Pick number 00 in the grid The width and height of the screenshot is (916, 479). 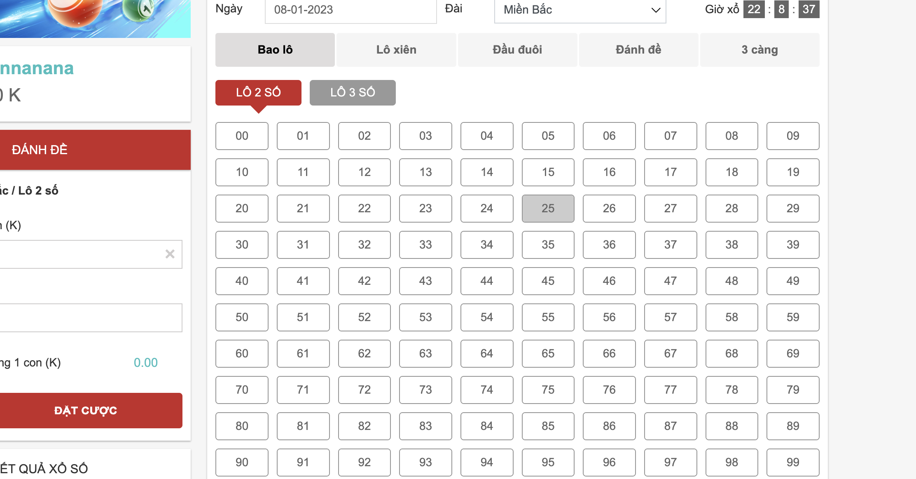[242, 136]
